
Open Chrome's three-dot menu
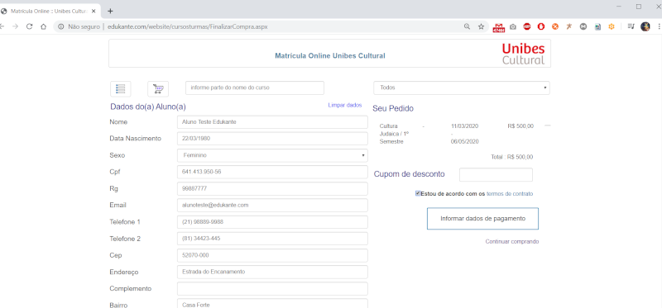[659, 26]
